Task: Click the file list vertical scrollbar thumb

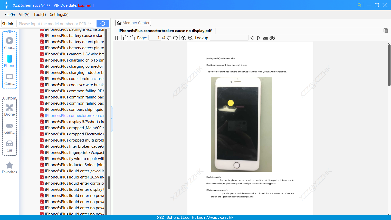Action: [x=109, y=183]
